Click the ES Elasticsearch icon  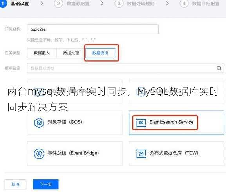(141, 123)
